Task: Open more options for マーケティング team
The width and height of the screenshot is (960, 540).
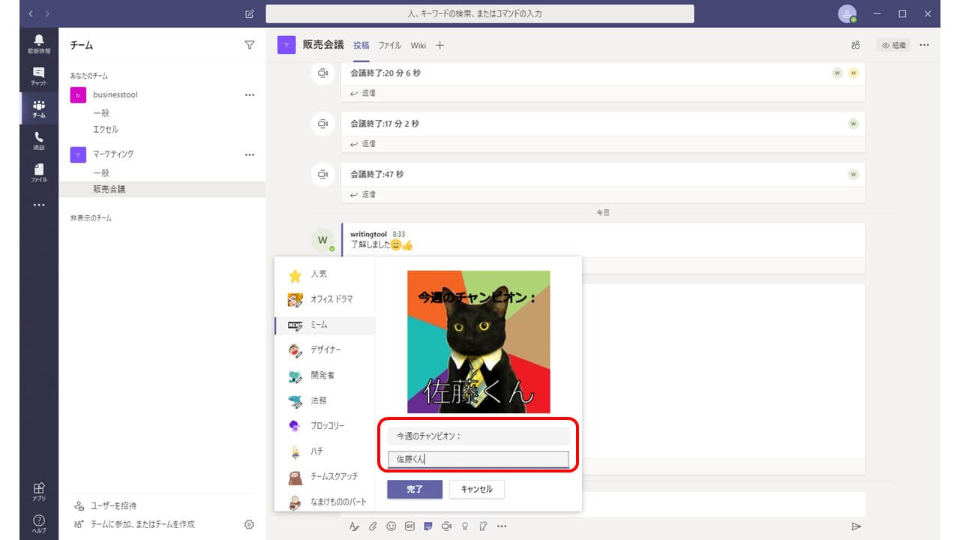Action: click(250, 154)
